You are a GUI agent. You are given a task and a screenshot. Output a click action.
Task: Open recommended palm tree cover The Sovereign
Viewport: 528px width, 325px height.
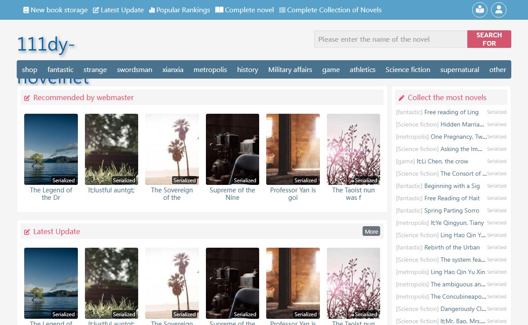point(172,149)
